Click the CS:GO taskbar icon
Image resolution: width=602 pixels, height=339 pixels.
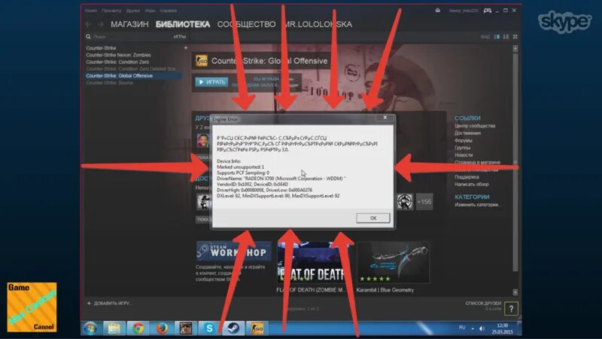pos(257,329)
